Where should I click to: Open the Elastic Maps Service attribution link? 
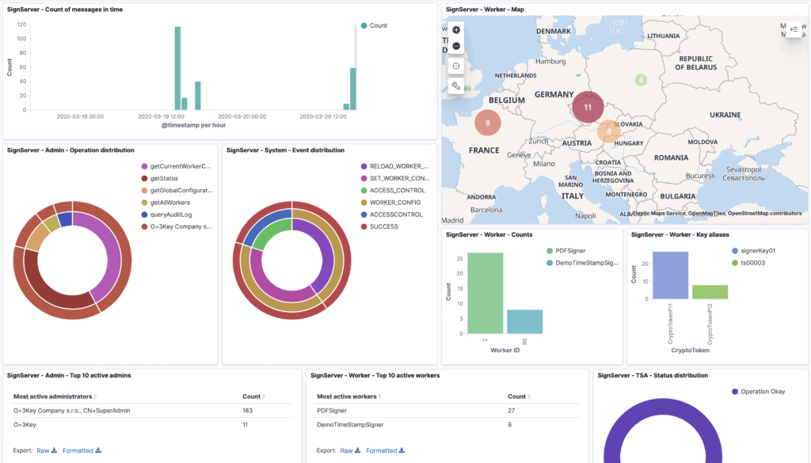tap(659, 213)
